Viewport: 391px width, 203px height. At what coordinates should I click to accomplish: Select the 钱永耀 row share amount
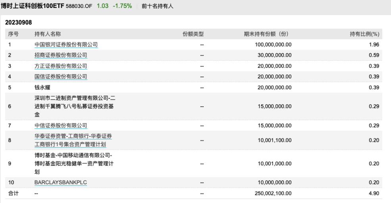[274, 88]
